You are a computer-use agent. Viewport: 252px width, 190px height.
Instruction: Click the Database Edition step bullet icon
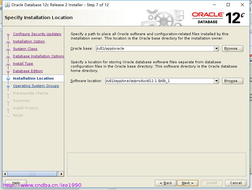click(8, 71)
